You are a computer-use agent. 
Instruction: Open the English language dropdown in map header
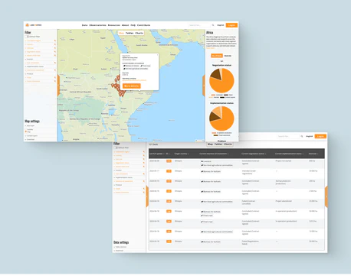(221, 25)
